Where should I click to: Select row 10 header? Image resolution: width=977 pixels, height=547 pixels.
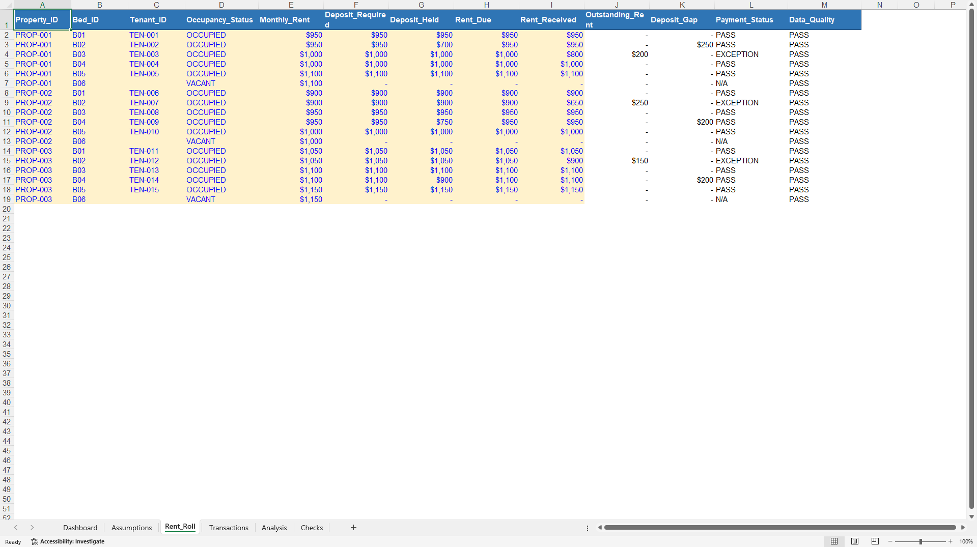7,112
